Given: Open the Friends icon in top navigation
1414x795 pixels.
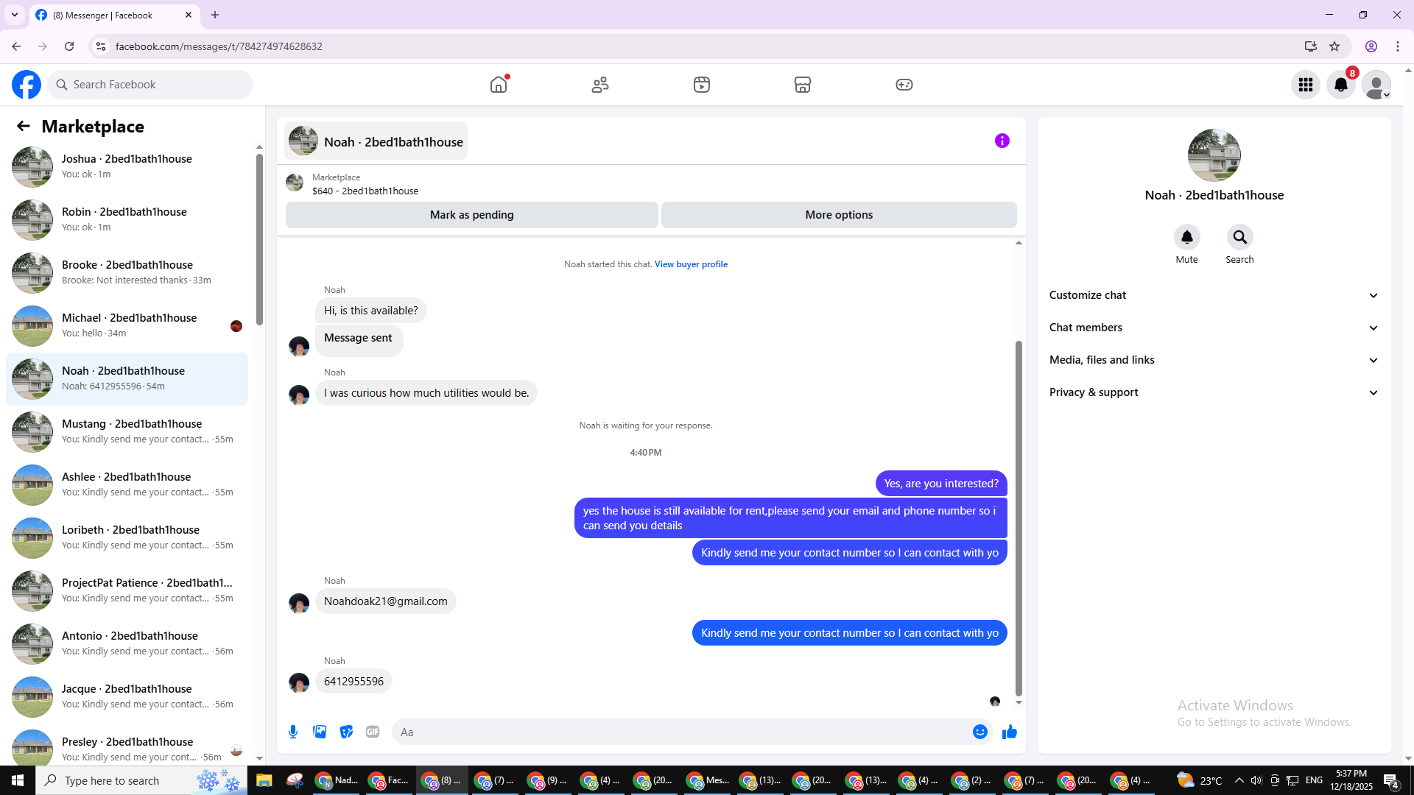Looking at the screenshot, I should [x=600, y=85].
